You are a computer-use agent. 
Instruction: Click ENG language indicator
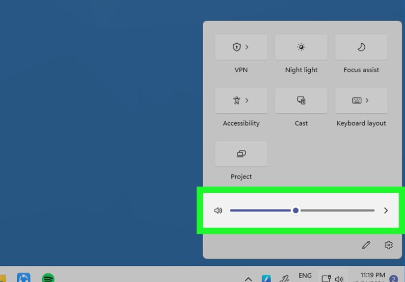(x=305, y=276)
